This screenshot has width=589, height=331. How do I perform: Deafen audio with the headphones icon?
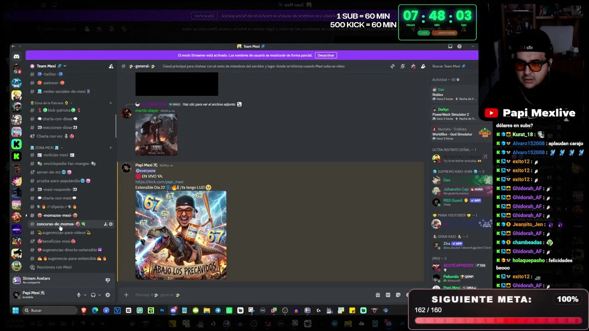pos(93,295)
